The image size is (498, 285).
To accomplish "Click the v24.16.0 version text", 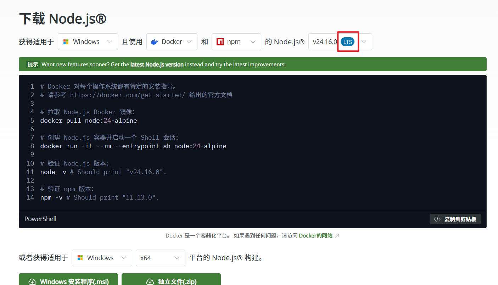I will (x=325, y=42).
